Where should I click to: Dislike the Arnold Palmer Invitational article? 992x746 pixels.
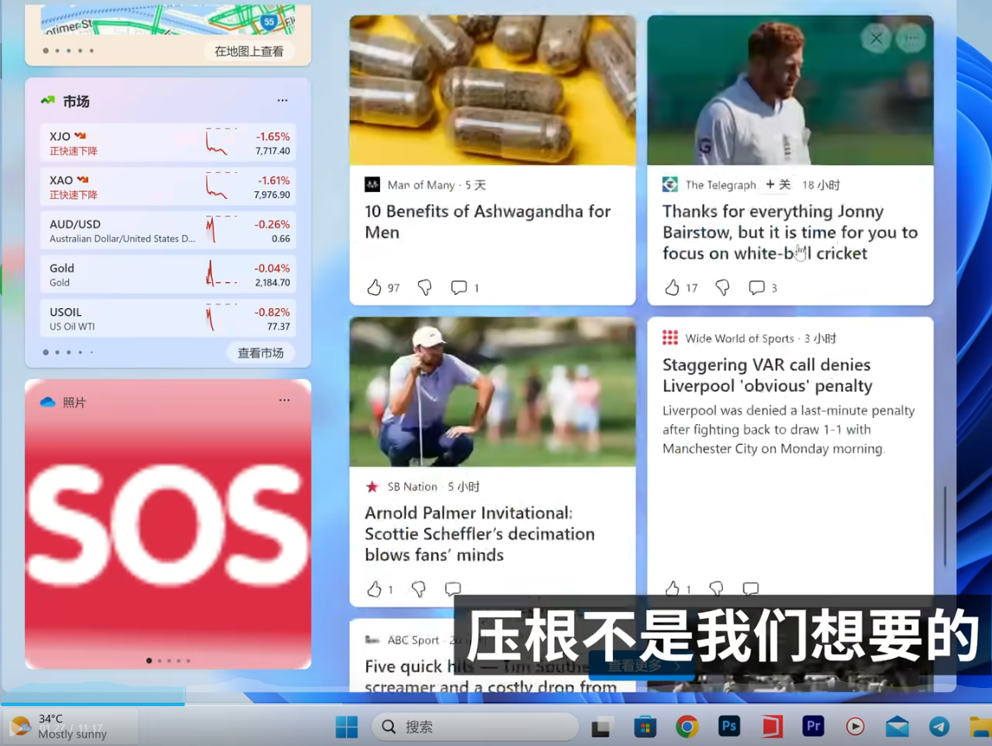(x=418, y=589)
